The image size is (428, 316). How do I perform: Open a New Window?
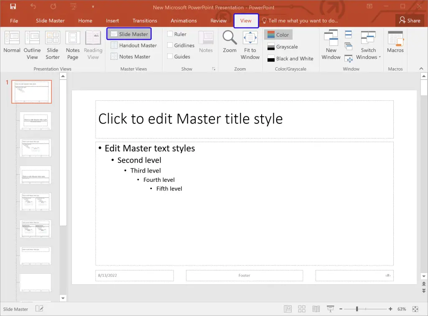pos(331,44)
